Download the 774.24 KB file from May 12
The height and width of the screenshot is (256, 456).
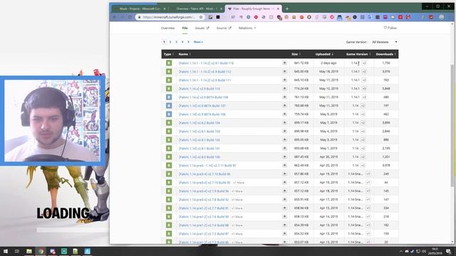tap(284, 88)
